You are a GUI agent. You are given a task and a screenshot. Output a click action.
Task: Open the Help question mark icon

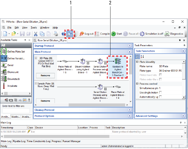pos(63,34)
